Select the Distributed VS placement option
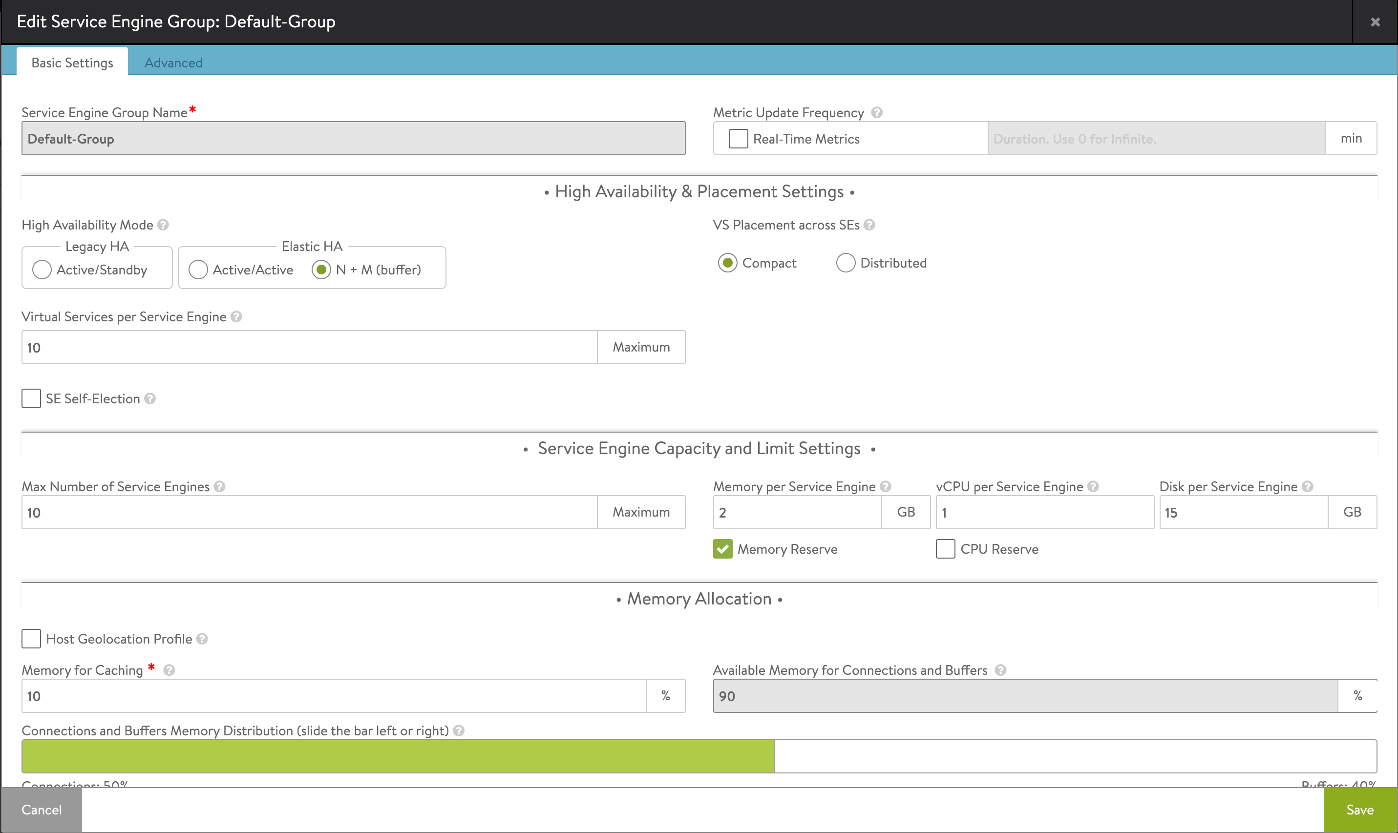Image resolution: width=1398 pixels, height=833 pixels. pyautogui.click(x=845, y=263)
